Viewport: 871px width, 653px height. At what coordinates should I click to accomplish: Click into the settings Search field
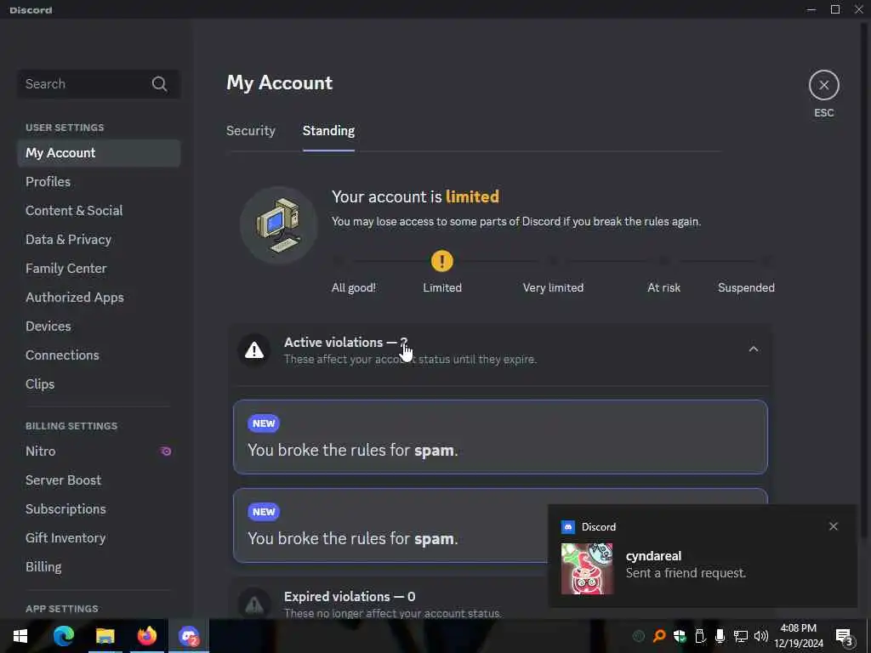(x=99, y=84)
